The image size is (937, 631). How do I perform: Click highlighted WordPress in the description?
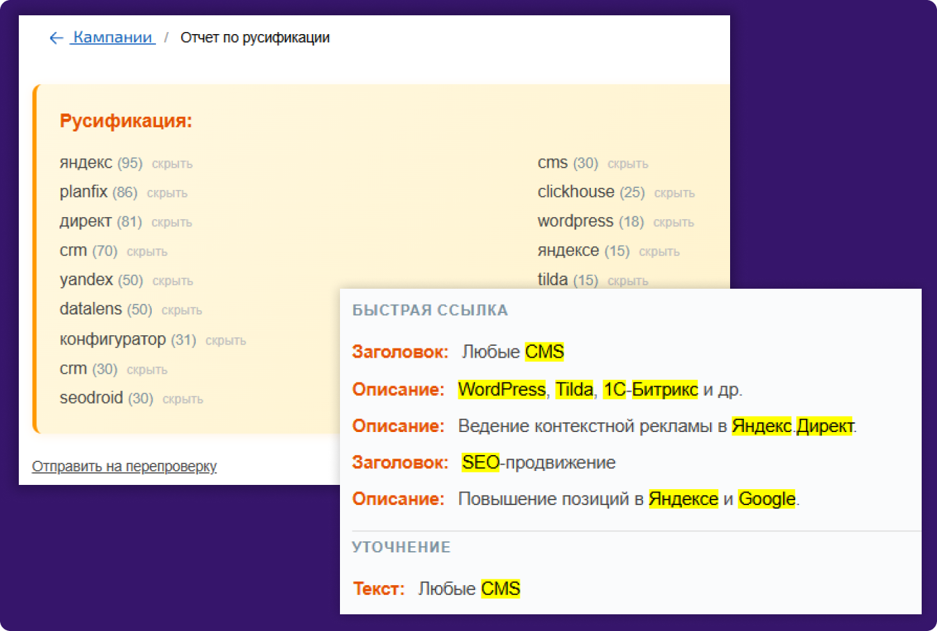point(502,390)
